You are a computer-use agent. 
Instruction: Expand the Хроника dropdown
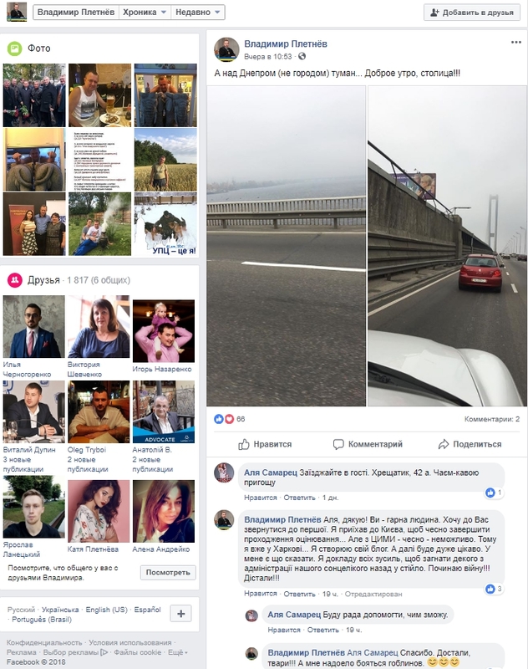[145, 13]
